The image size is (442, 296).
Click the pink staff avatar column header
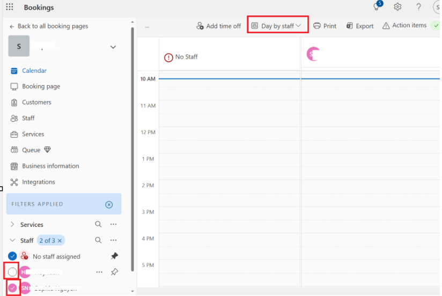click(313, 54)
